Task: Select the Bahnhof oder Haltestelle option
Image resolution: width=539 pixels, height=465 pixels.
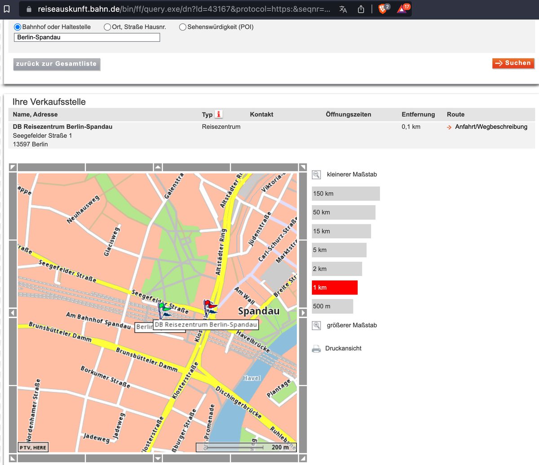Action: coord(18,27)
